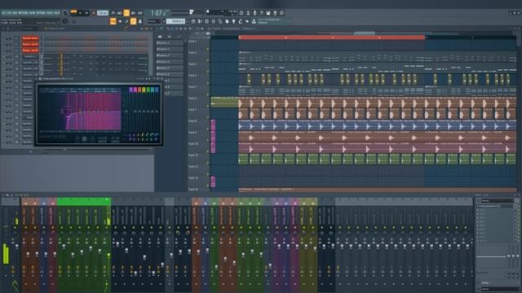522x293 pixels.
Task: Click the View playlist shortcut icon
Action: point(193,21)
